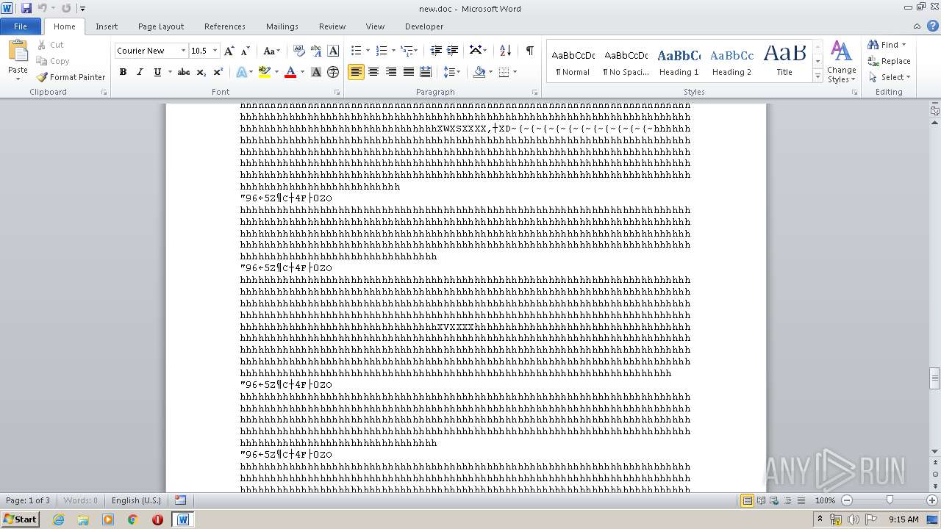Click Page: 1 of 3 status

[x=28, y=500]
